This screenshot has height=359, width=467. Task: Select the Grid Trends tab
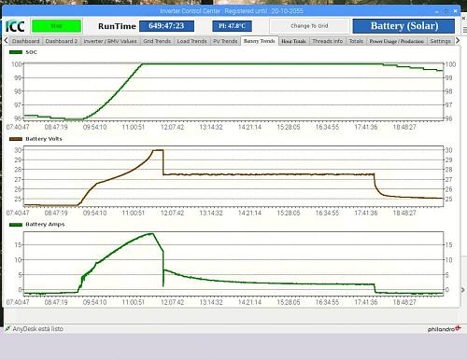click(x=157, y=41)
